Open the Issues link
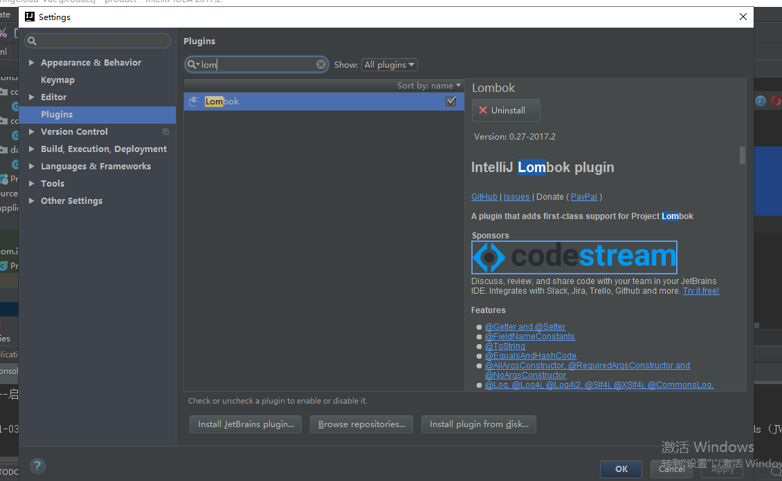Screen dimensions: 782x481 pyautogui.click(x=517, y=197)
